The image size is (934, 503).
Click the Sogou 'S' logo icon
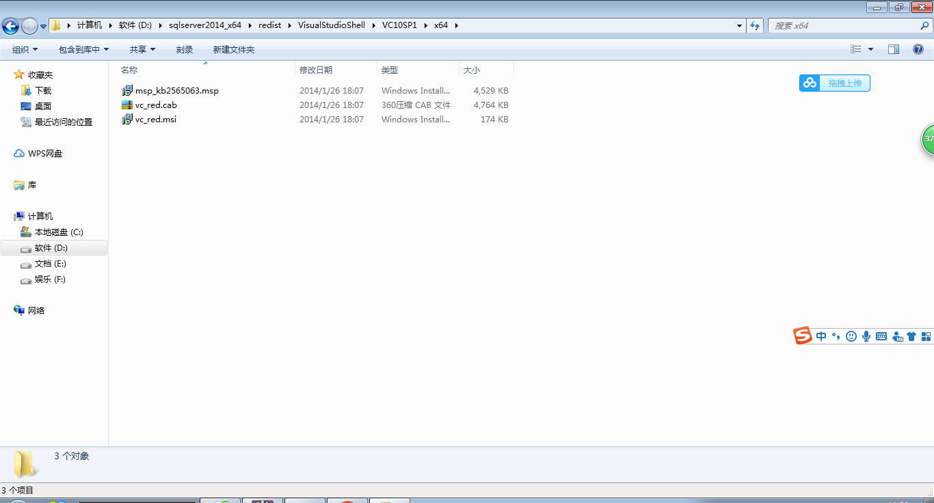pos(802,336)
